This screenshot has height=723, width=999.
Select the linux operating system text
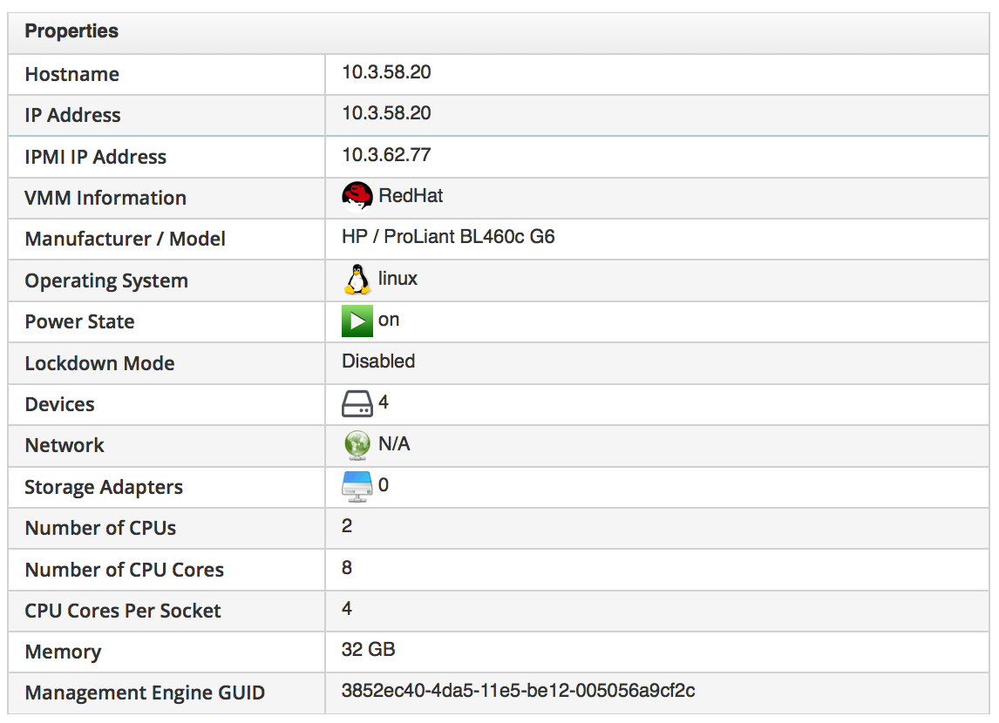(398, 279)
